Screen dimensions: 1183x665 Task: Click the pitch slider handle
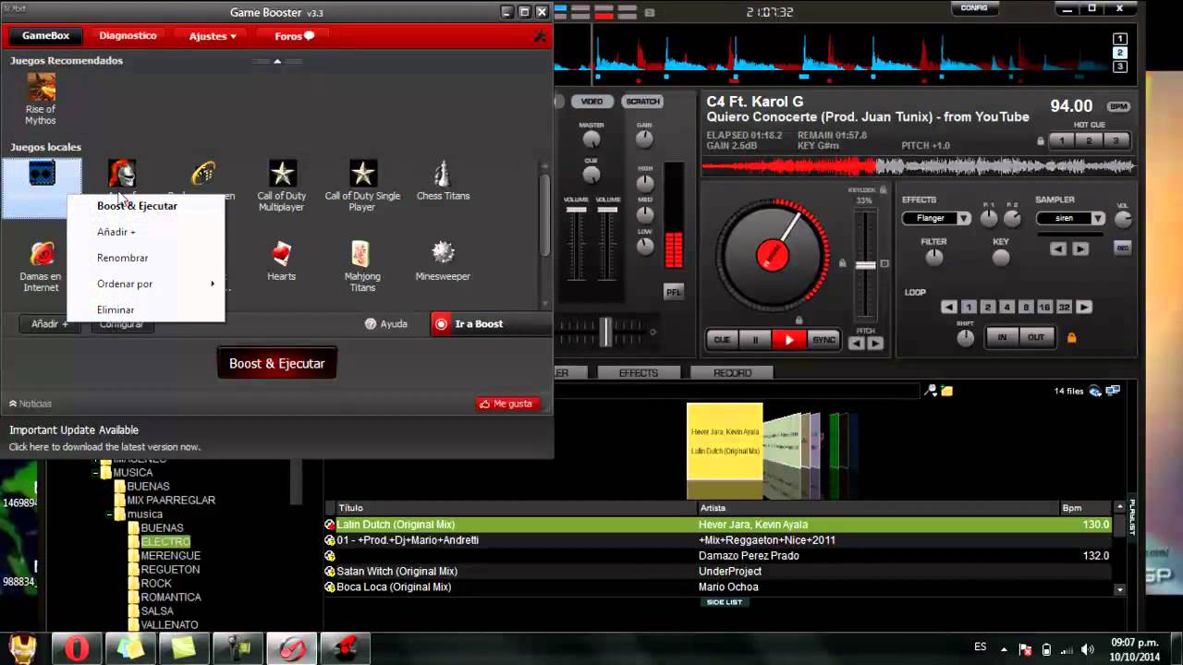click(865, 265)
